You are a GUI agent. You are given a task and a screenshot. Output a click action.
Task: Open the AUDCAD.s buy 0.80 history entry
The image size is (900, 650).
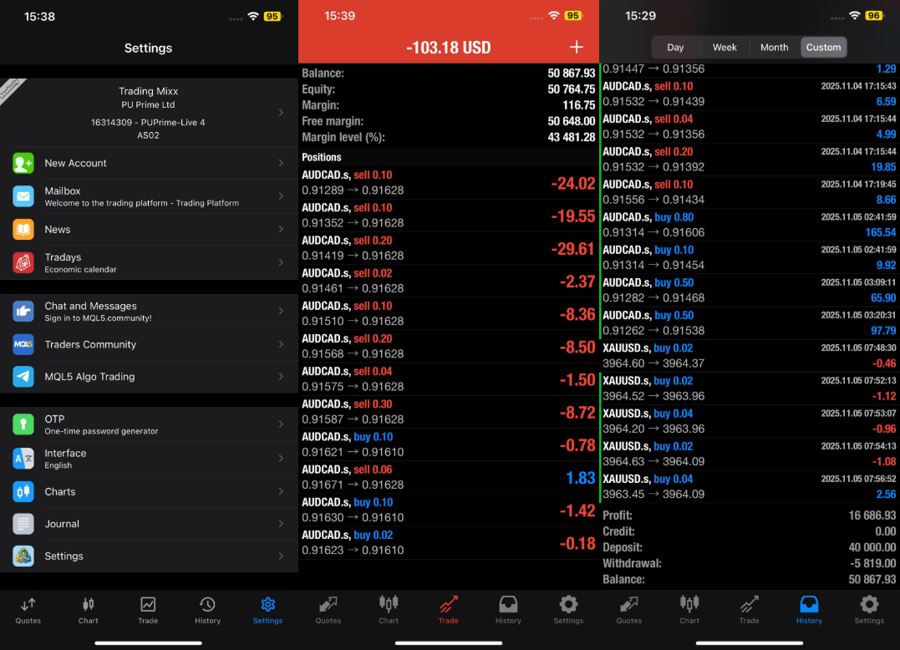[x=750, y=225]
